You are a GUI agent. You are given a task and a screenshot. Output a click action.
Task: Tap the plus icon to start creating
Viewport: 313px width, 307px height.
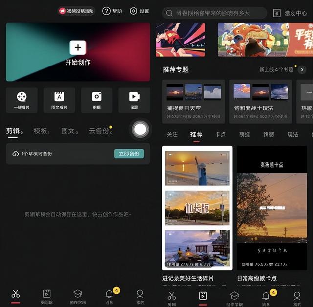[78, 47]
